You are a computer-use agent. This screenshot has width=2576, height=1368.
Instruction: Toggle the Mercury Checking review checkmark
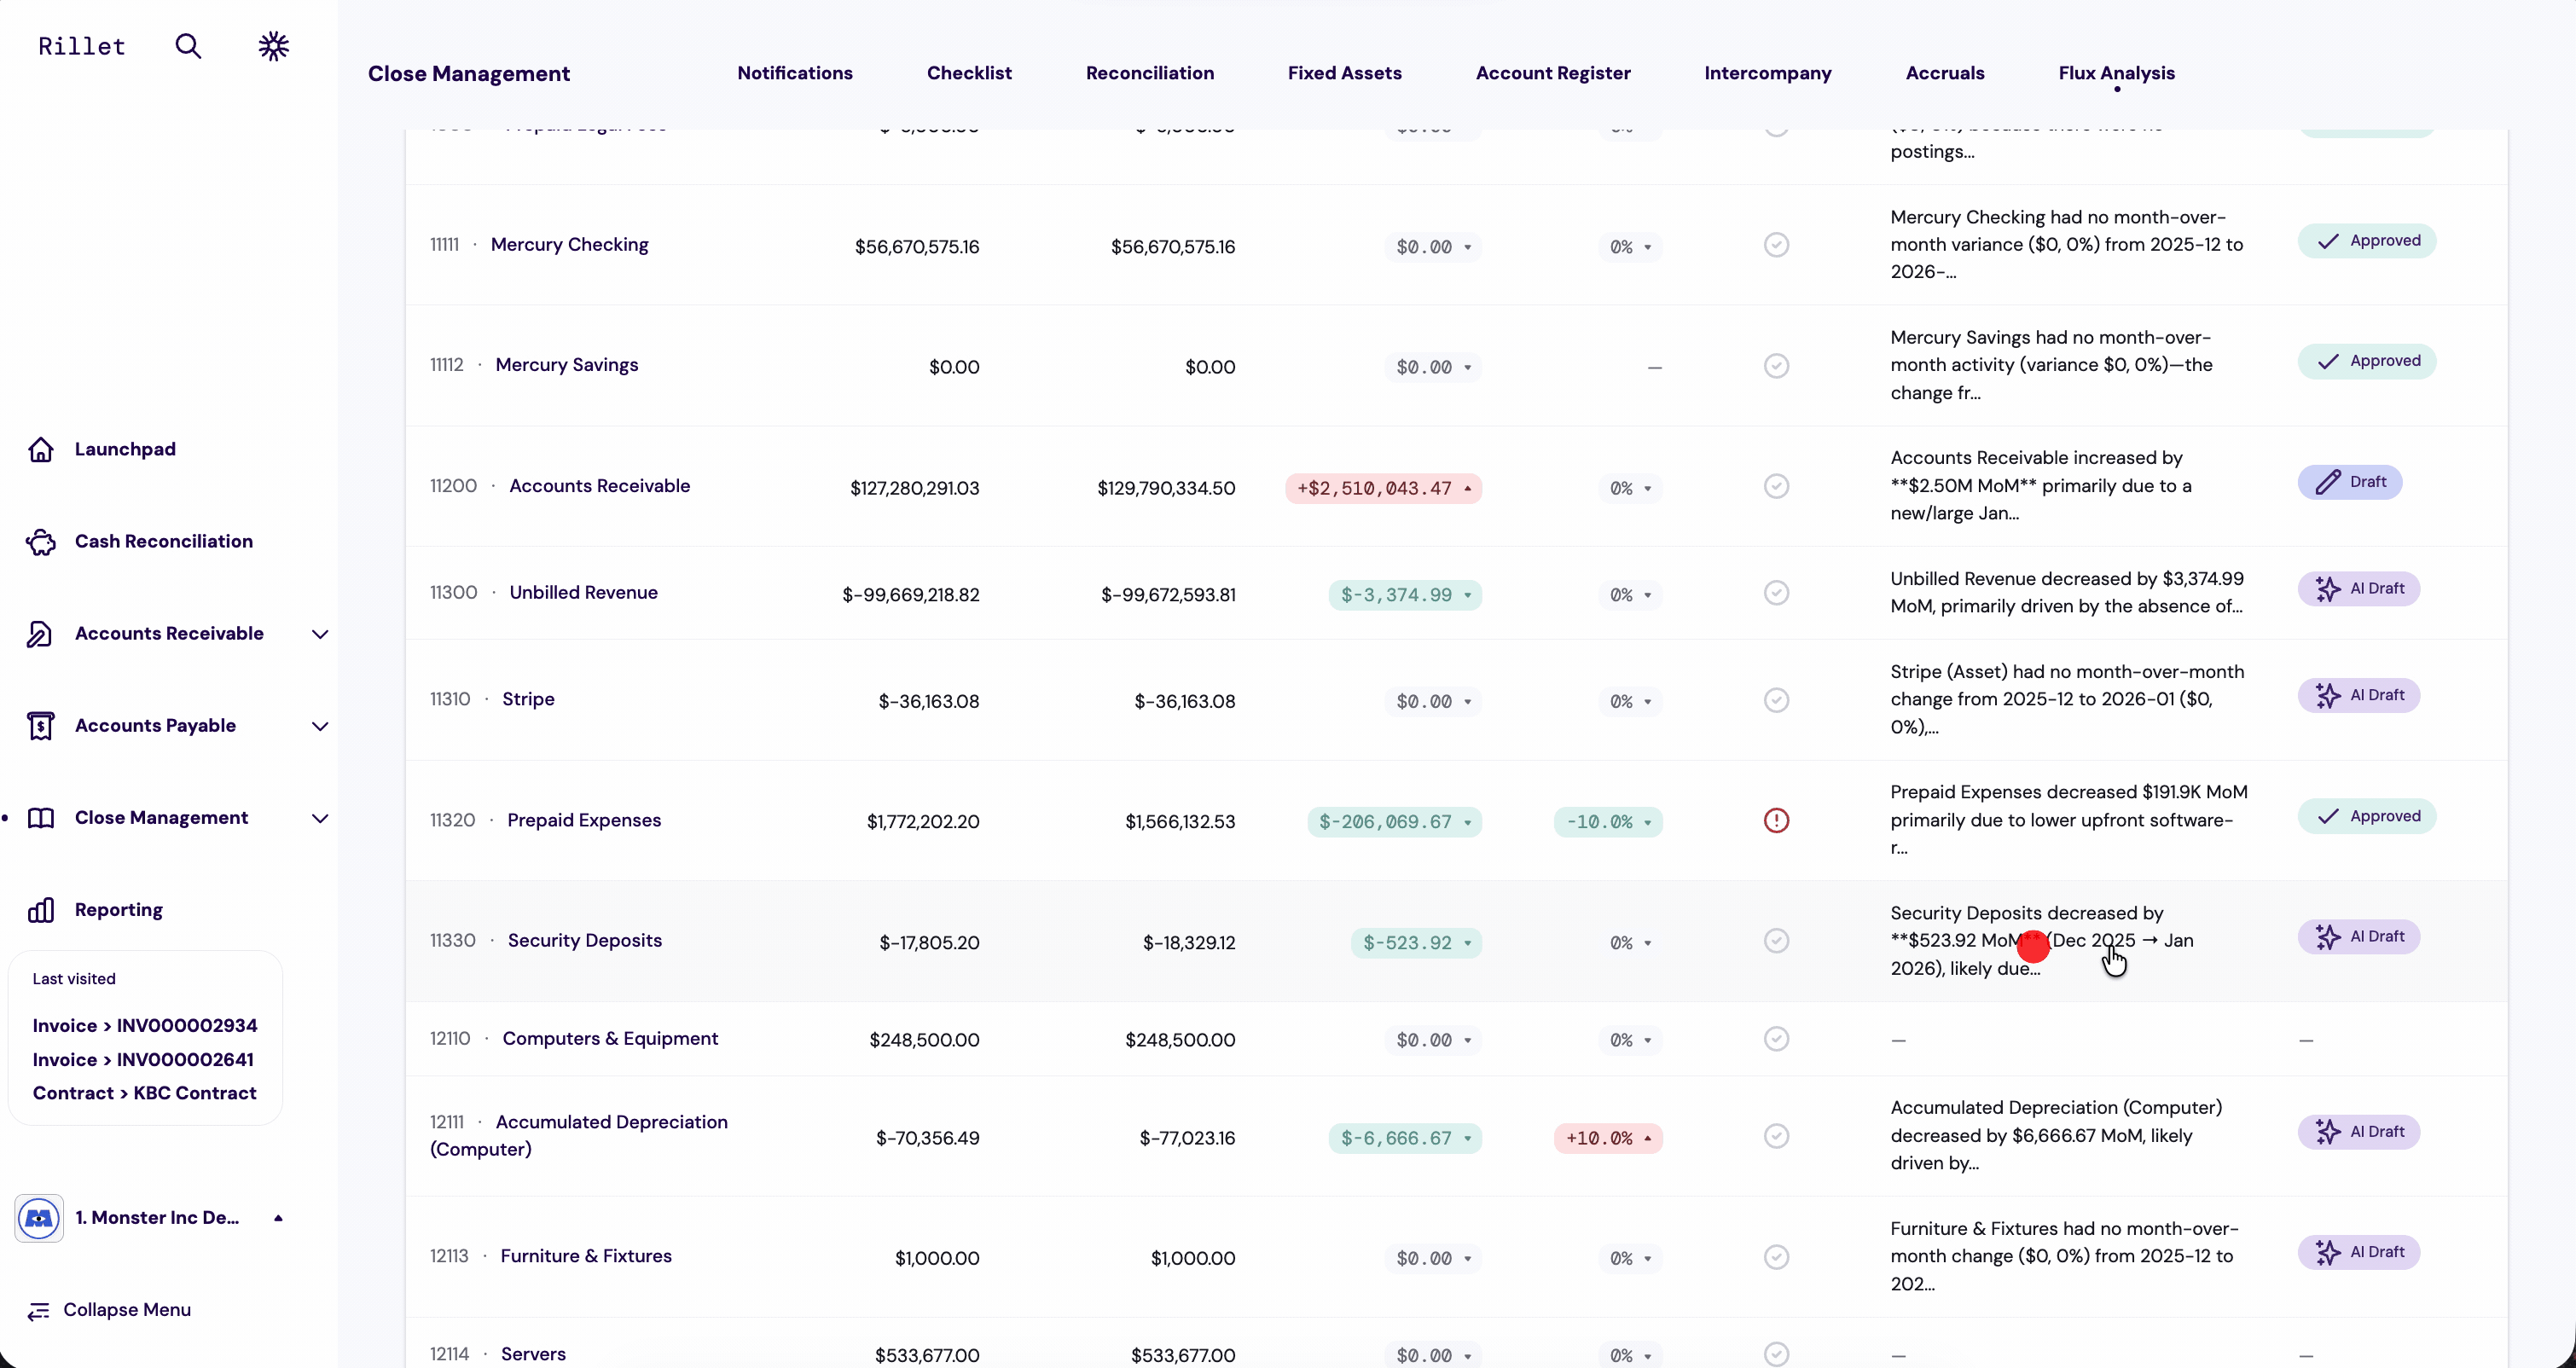(1776, 245)
